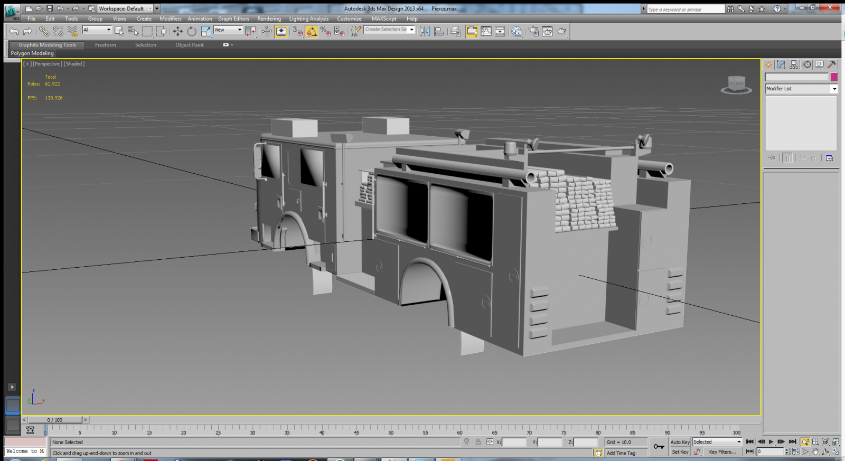The width and height of the screenshot is (845, 461).
Task: Toggle Auto Key animation mode
Action: pos(680,442)
